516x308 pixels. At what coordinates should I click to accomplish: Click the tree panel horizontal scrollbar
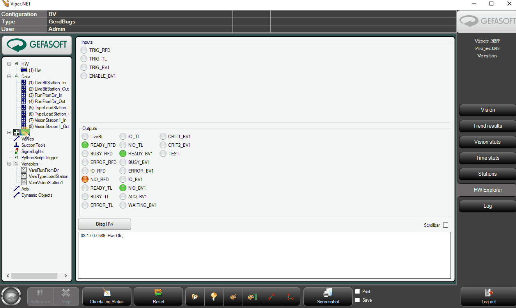37,276
